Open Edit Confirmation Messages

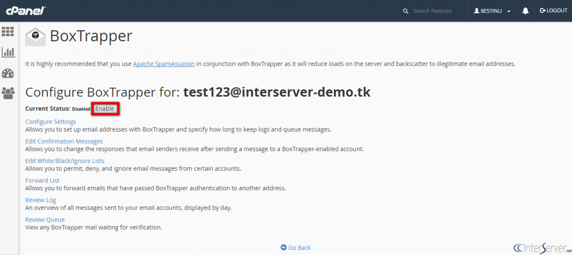(64, 141)
